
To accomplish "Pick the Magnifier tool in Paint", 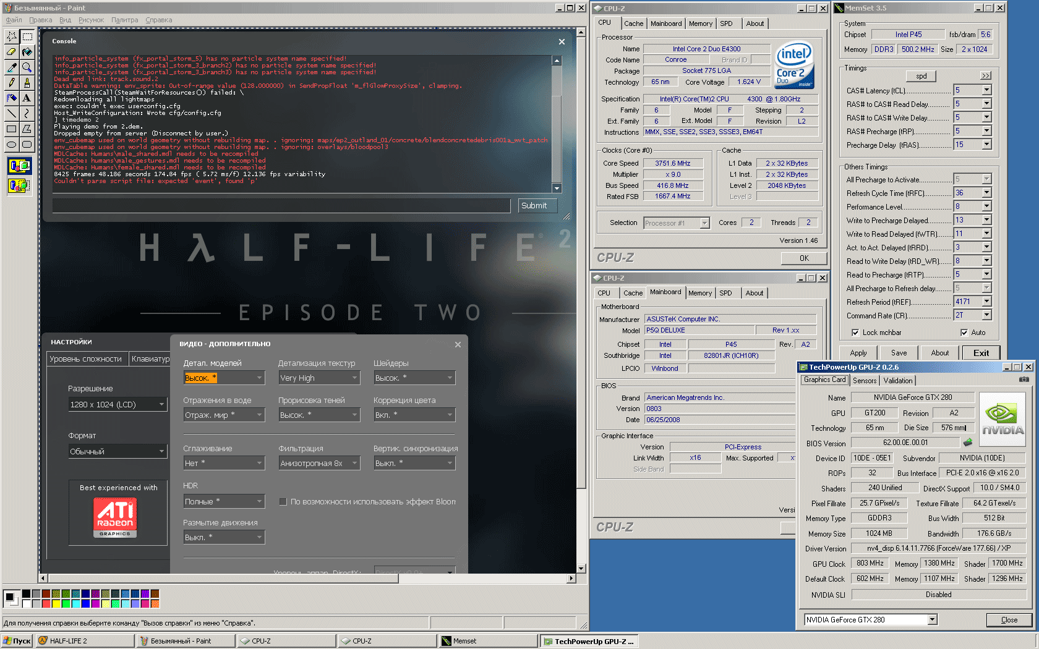I will (x=27, y=67).
